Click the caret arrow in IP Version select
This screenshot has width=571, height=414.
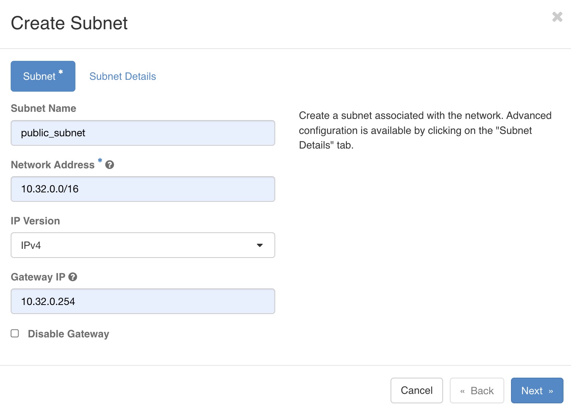[x=260, y=245]
